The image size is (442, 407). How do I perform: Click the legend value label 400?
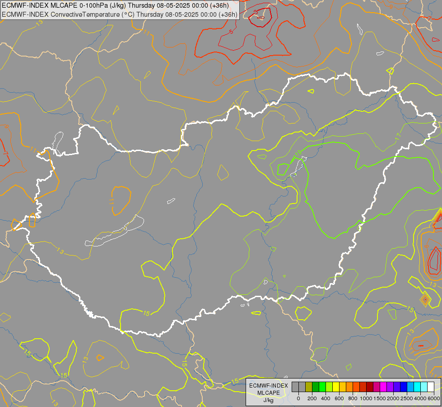326,398
